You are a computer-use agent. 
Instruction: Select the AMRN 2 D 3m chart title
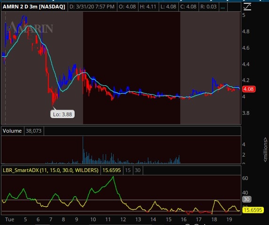click(x=34, y=7)
